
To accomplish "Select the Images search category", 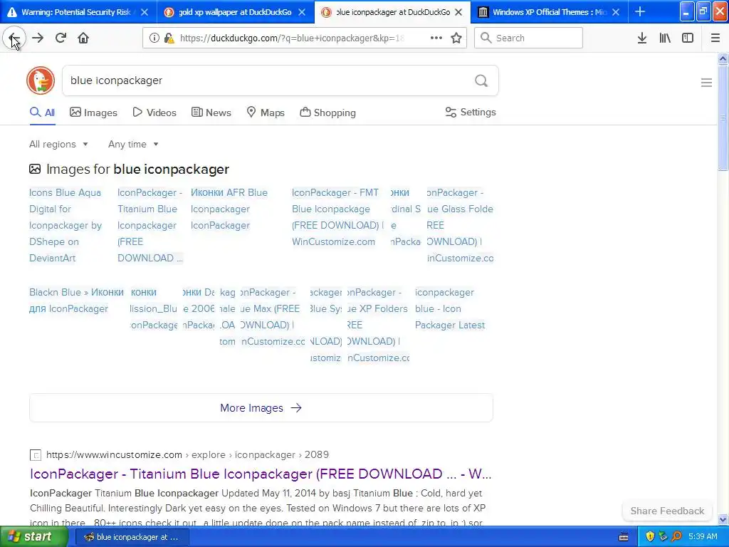I will [93, 113].
